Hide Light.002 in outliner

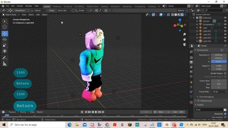tap(225, 34)
